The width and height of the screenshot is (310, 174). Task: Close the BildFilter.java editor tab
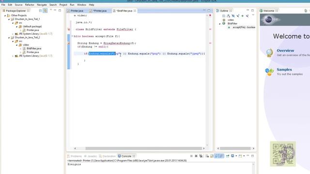(135, 11)
